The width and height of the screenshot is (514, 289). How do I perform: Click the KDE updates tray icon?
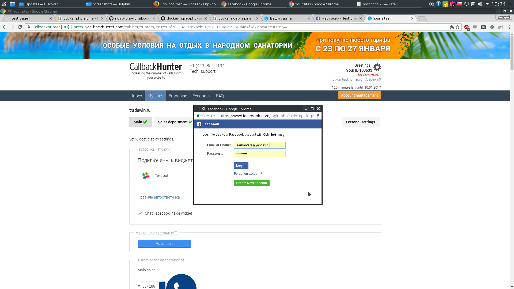tap(432, 4)
